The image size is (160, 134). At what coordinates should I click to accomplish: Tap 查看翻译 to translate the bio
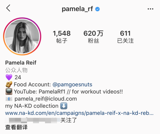[16, 127]
